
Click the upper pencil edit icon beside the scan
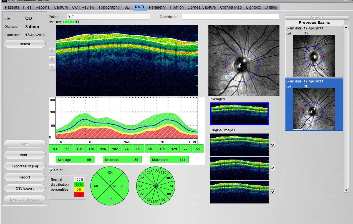[x=52, y=51]
